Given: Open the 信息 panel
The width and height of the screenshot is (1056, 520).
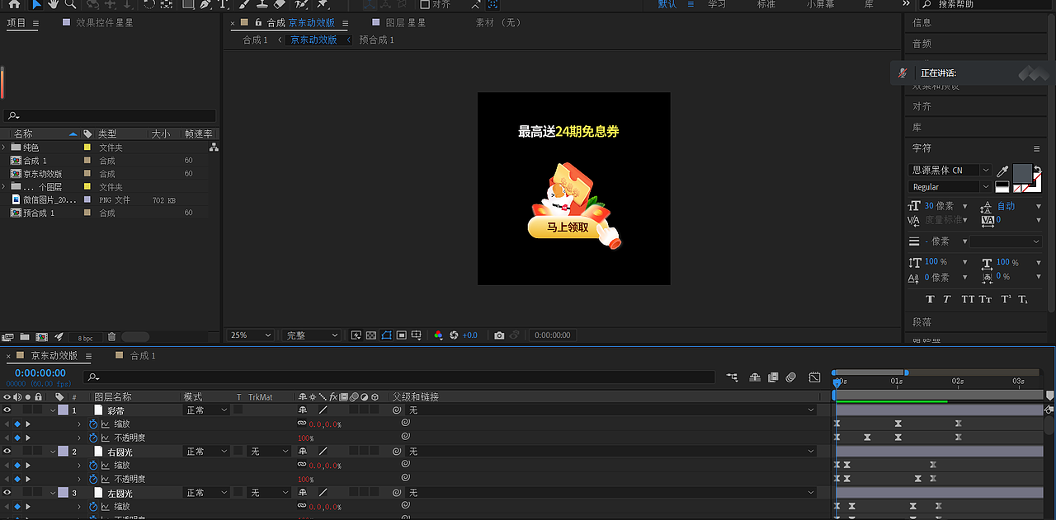Looking at the screenshot, I should pos(922,23).
